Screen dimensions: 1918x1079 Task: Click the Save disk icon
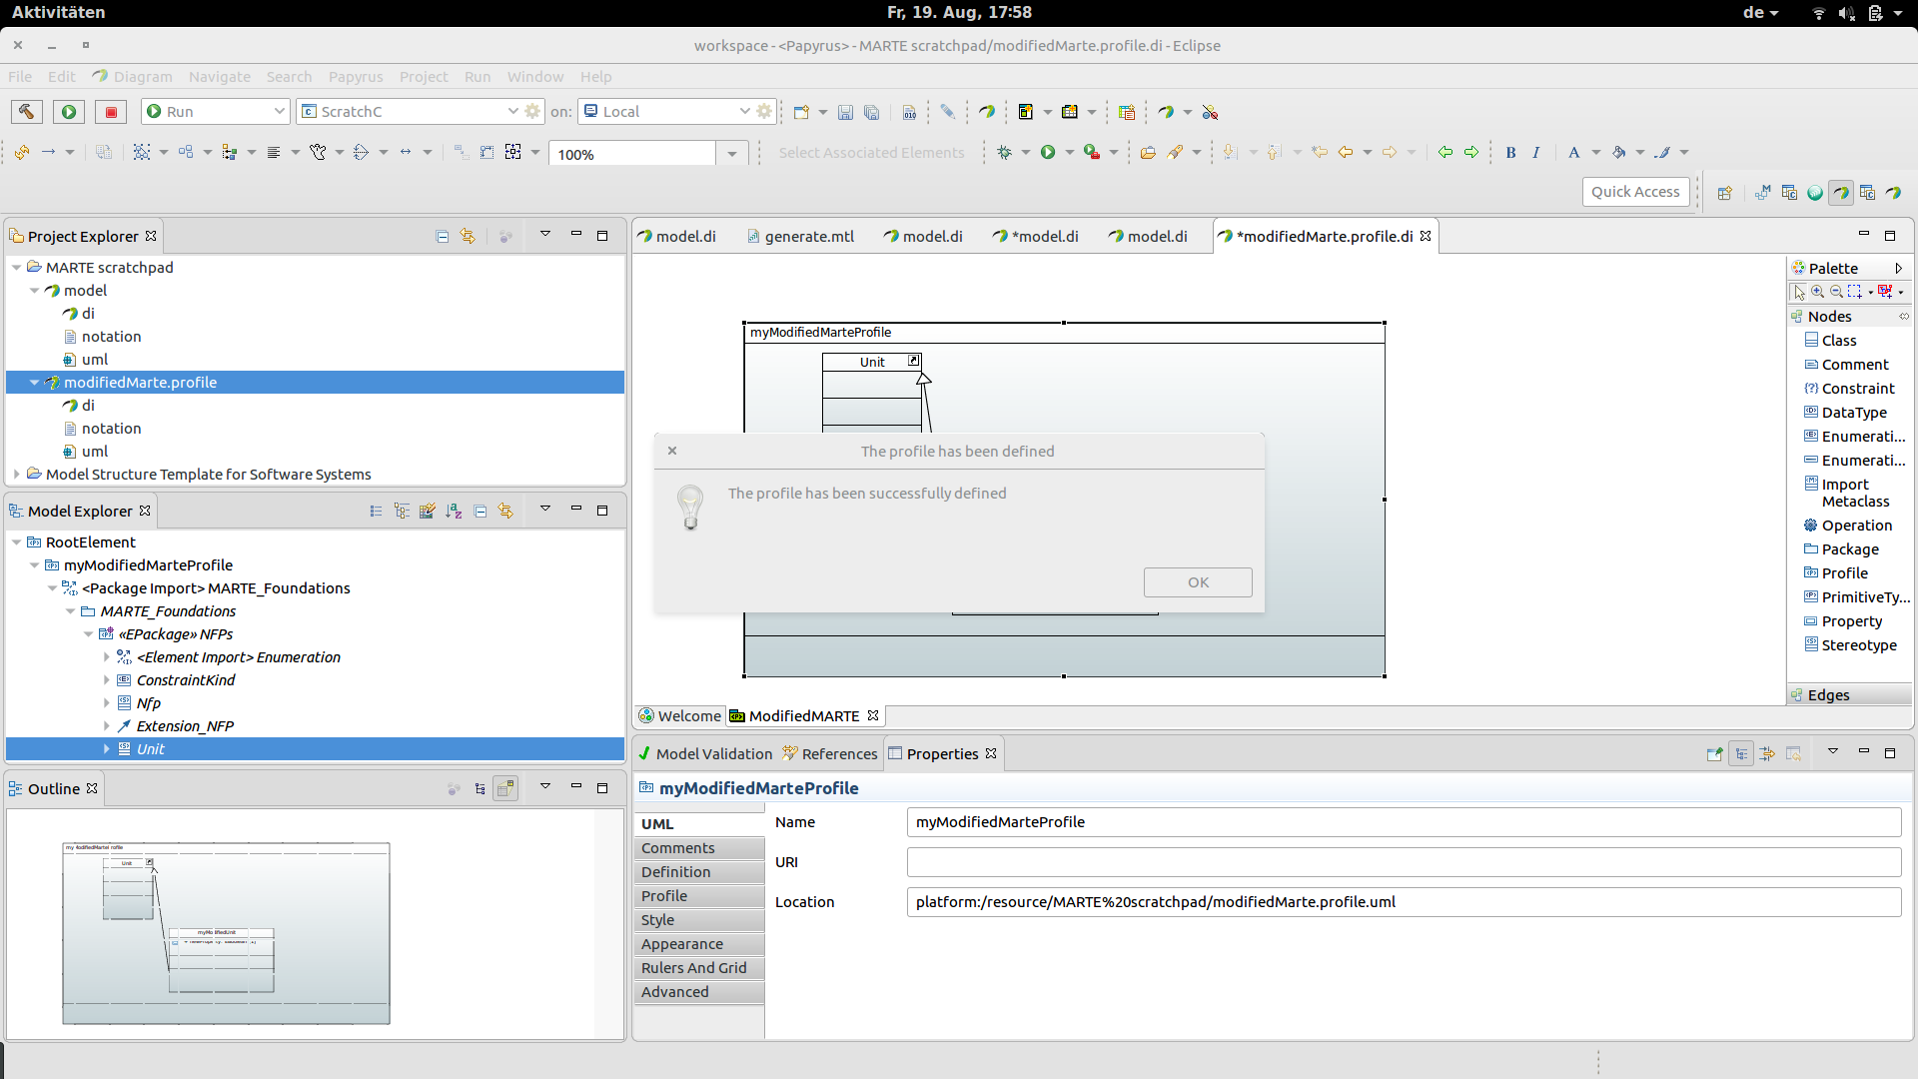[x=845, y=113]
